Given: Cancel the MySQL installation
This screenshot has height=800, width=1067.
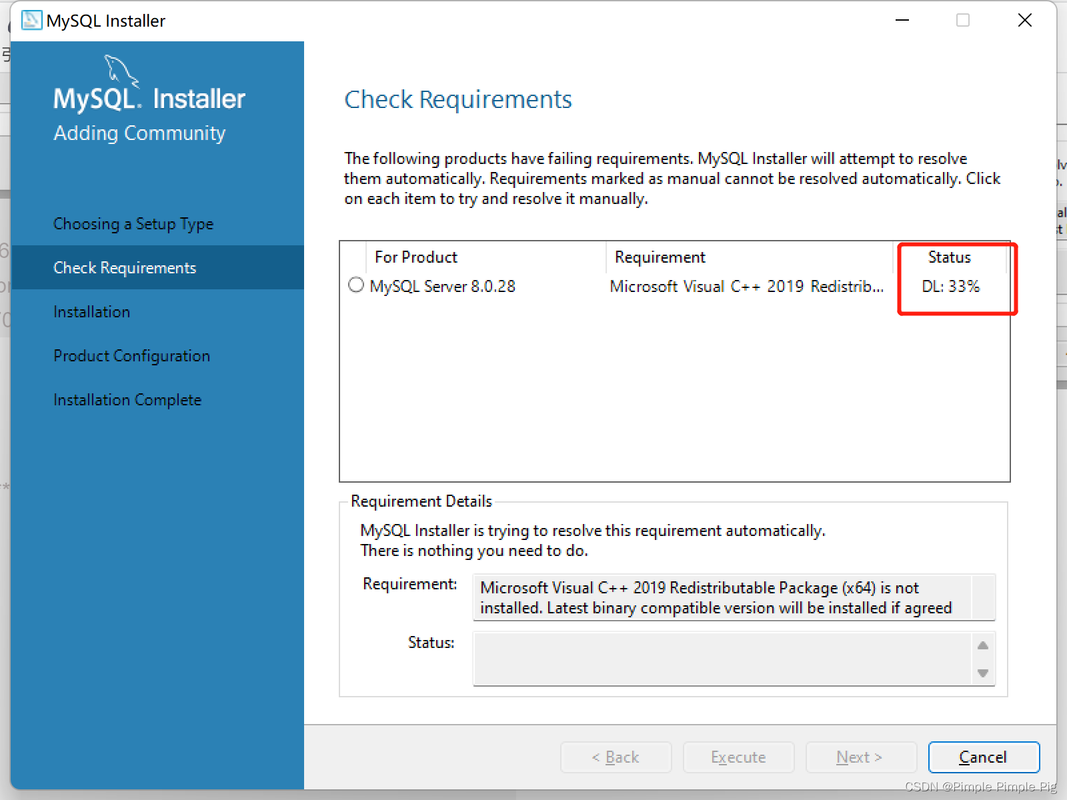Looking at the screenshot, I should pyautogui.click(x=984, y=757).
